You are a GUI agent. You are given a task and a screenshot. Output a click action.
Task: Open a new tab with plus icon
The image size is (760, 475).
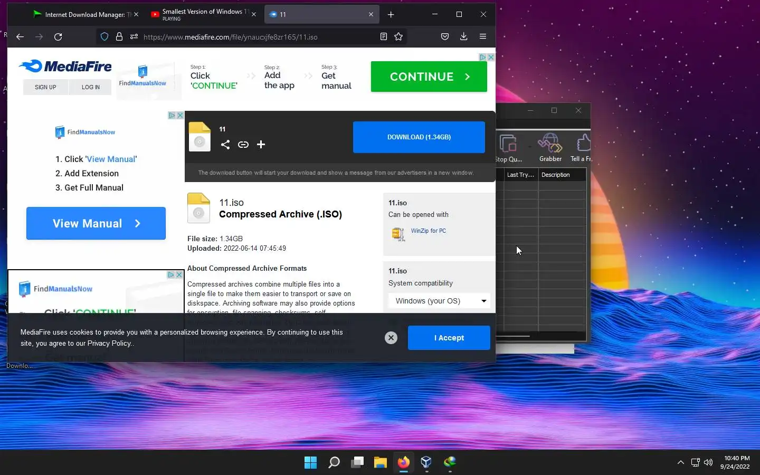(x=391, y=15)
